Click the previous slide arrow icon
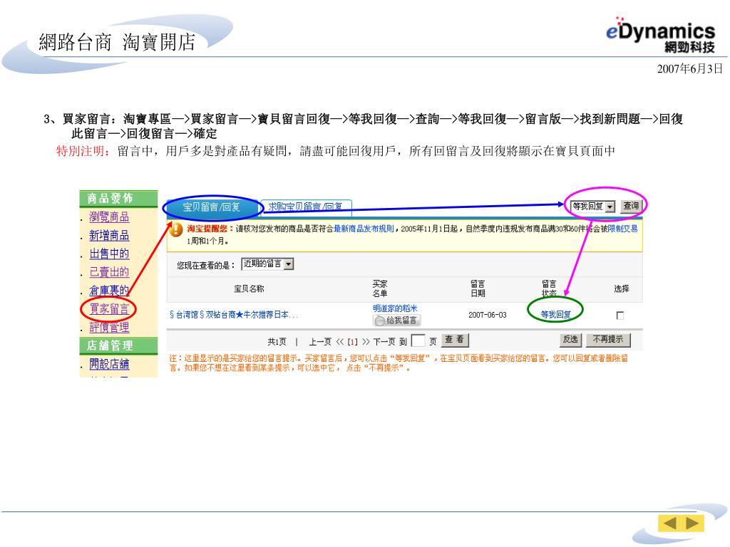The width and height of the screenshot is (730, 547). tap(669, 523)
